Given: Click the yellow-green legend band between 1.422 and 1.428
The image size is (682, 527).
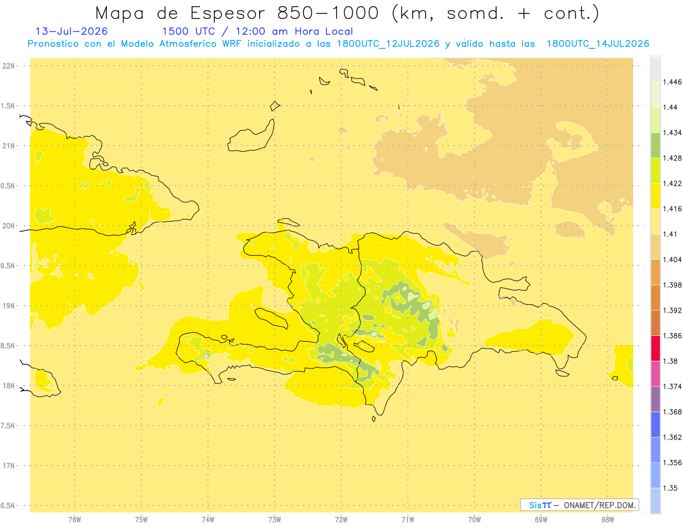Looking at the screenshot, I should (x=655, y=171).
